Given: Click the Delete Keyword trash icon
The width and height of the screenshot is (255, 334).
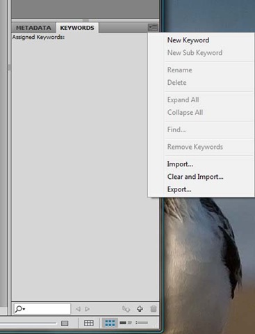Looking at the screenshot, I should coord(154,309).
